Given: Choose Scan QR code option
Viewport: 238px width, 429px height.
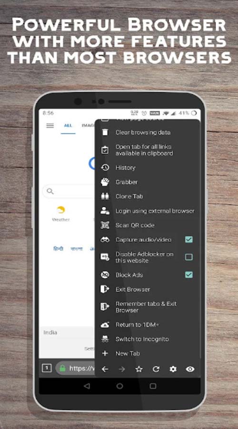Looking at the screenshot, I should coord(148,225).
